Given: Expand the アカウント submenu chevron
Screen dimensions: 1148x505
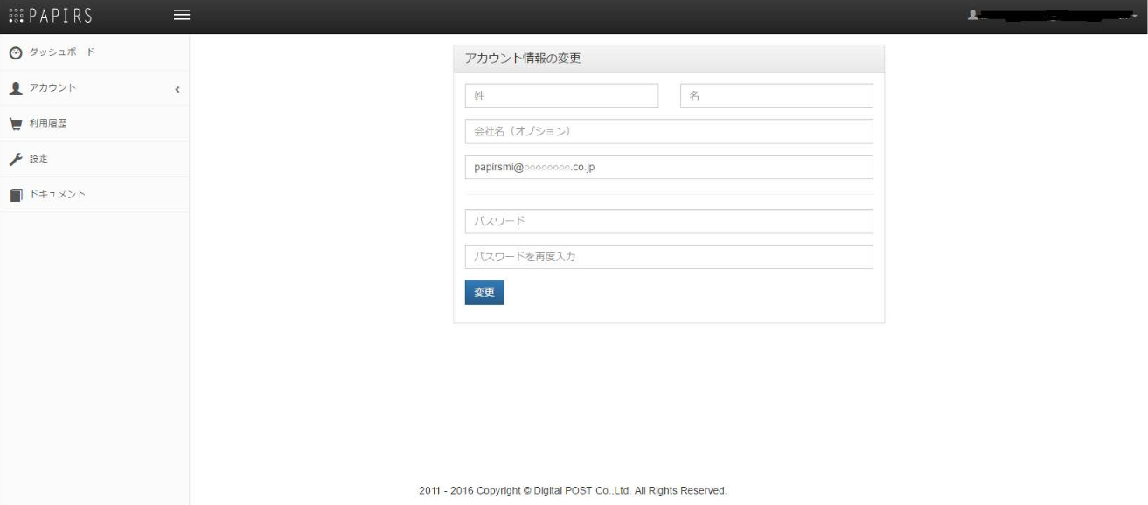Looking at the screenshot, I should [177, 89].
